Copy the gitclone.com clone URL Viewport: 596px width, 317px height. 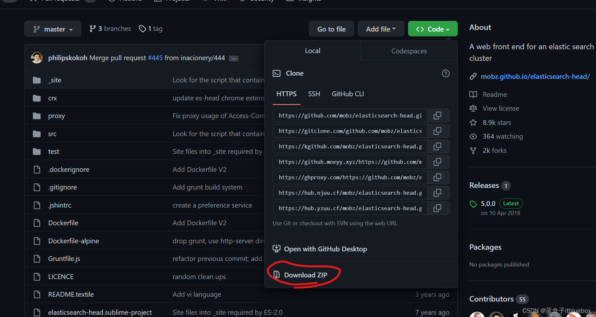click(437, 131)
